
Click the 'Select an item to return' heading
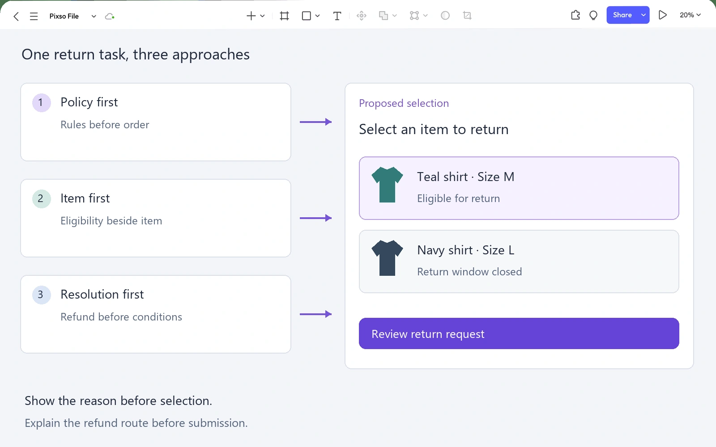[x=434, y=130]
